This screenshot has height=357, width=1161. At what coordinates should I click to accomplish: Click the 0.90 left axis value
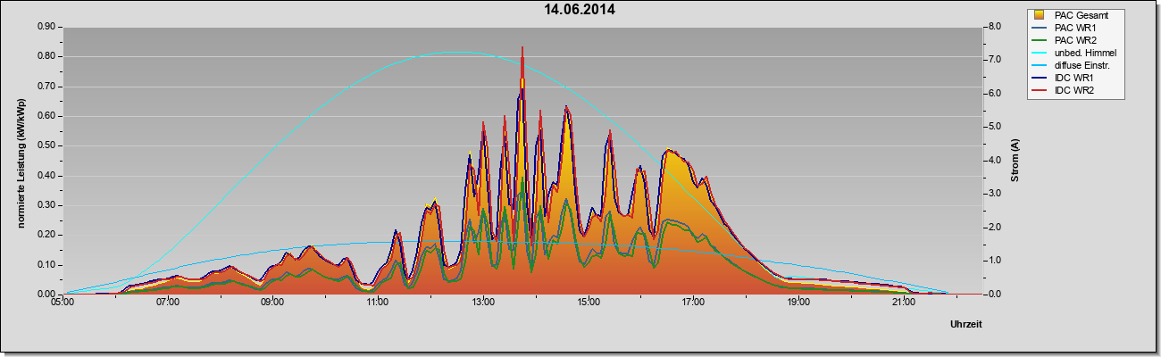(47, 27)
